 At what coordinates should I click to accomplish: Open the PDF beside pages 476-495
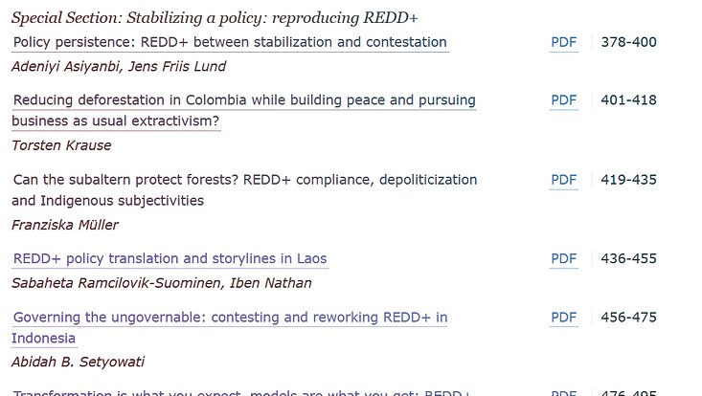coord(564,393)
